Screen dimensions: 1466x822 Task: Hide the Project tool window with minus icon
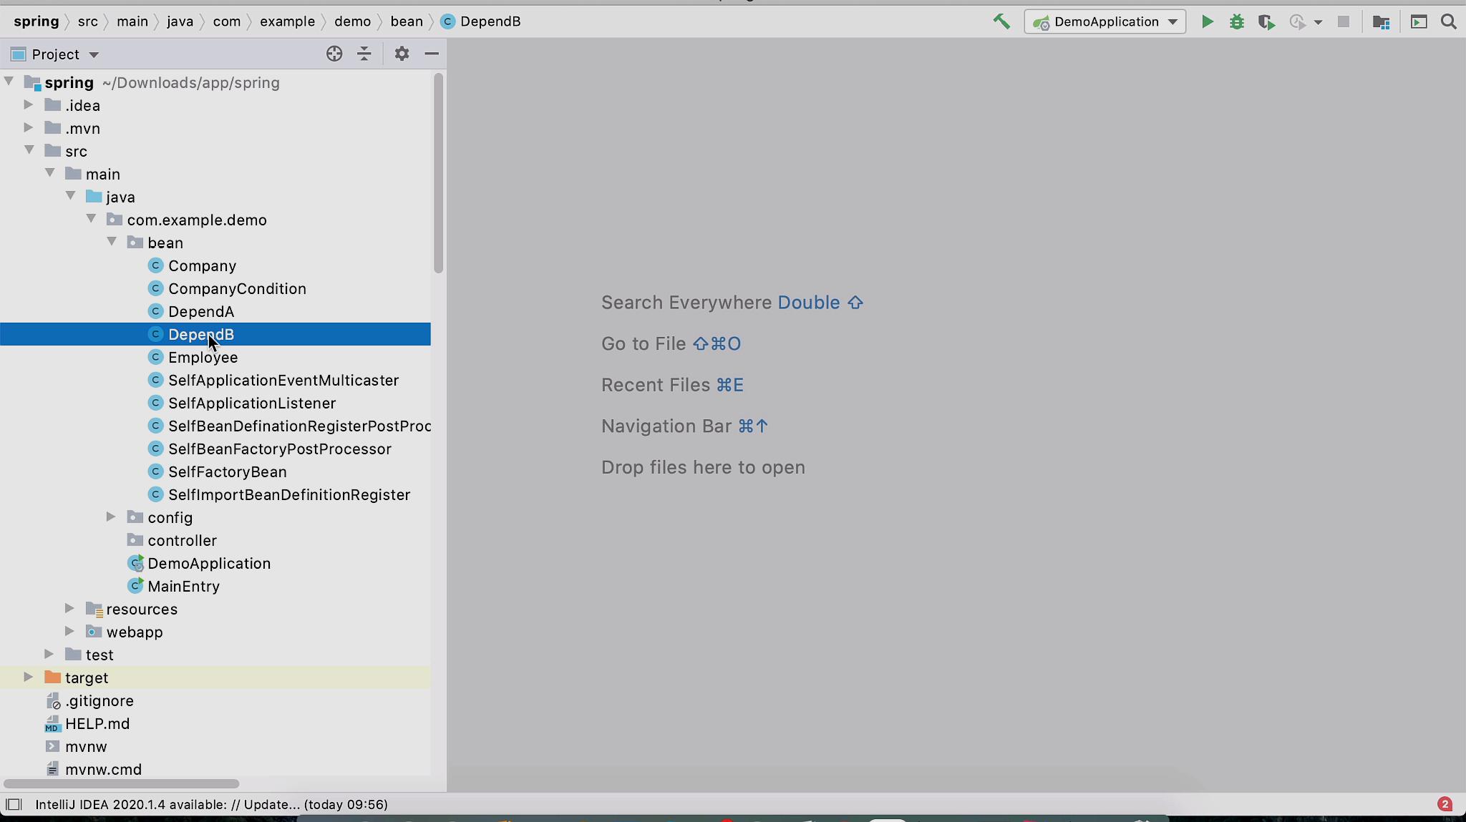[x=432, y=54]
